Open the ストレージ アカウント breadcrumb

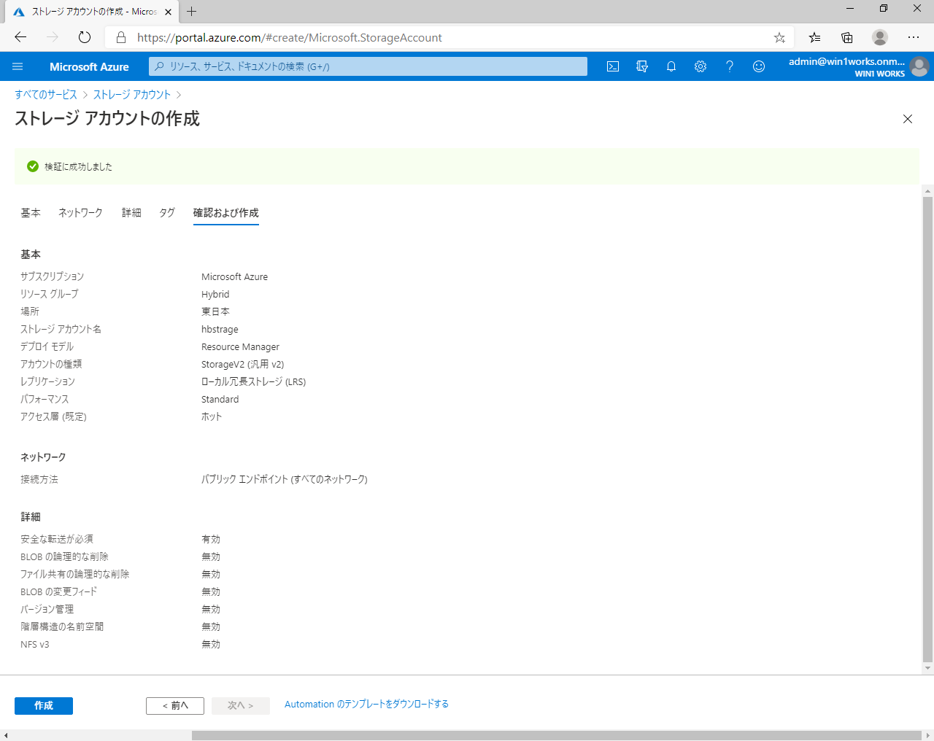coord(132,95)
